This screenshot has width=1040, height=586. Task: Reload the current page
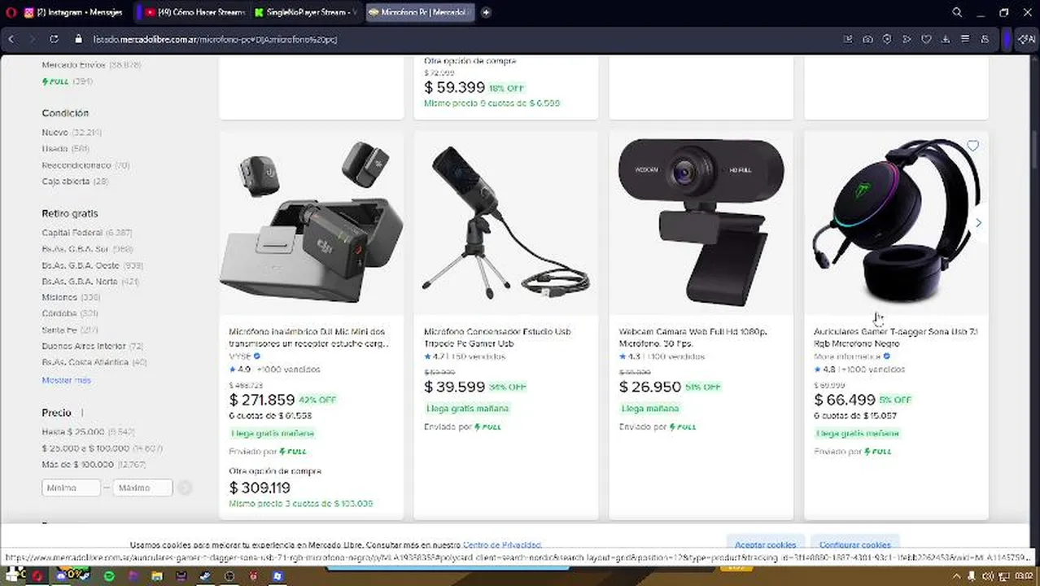click(x=54, y=39)
